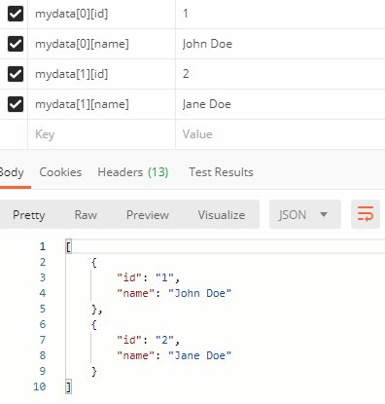This screenshot has height=404, width=385.
Task: Click the value cell containing 2
Action: [x=280, y=74]
